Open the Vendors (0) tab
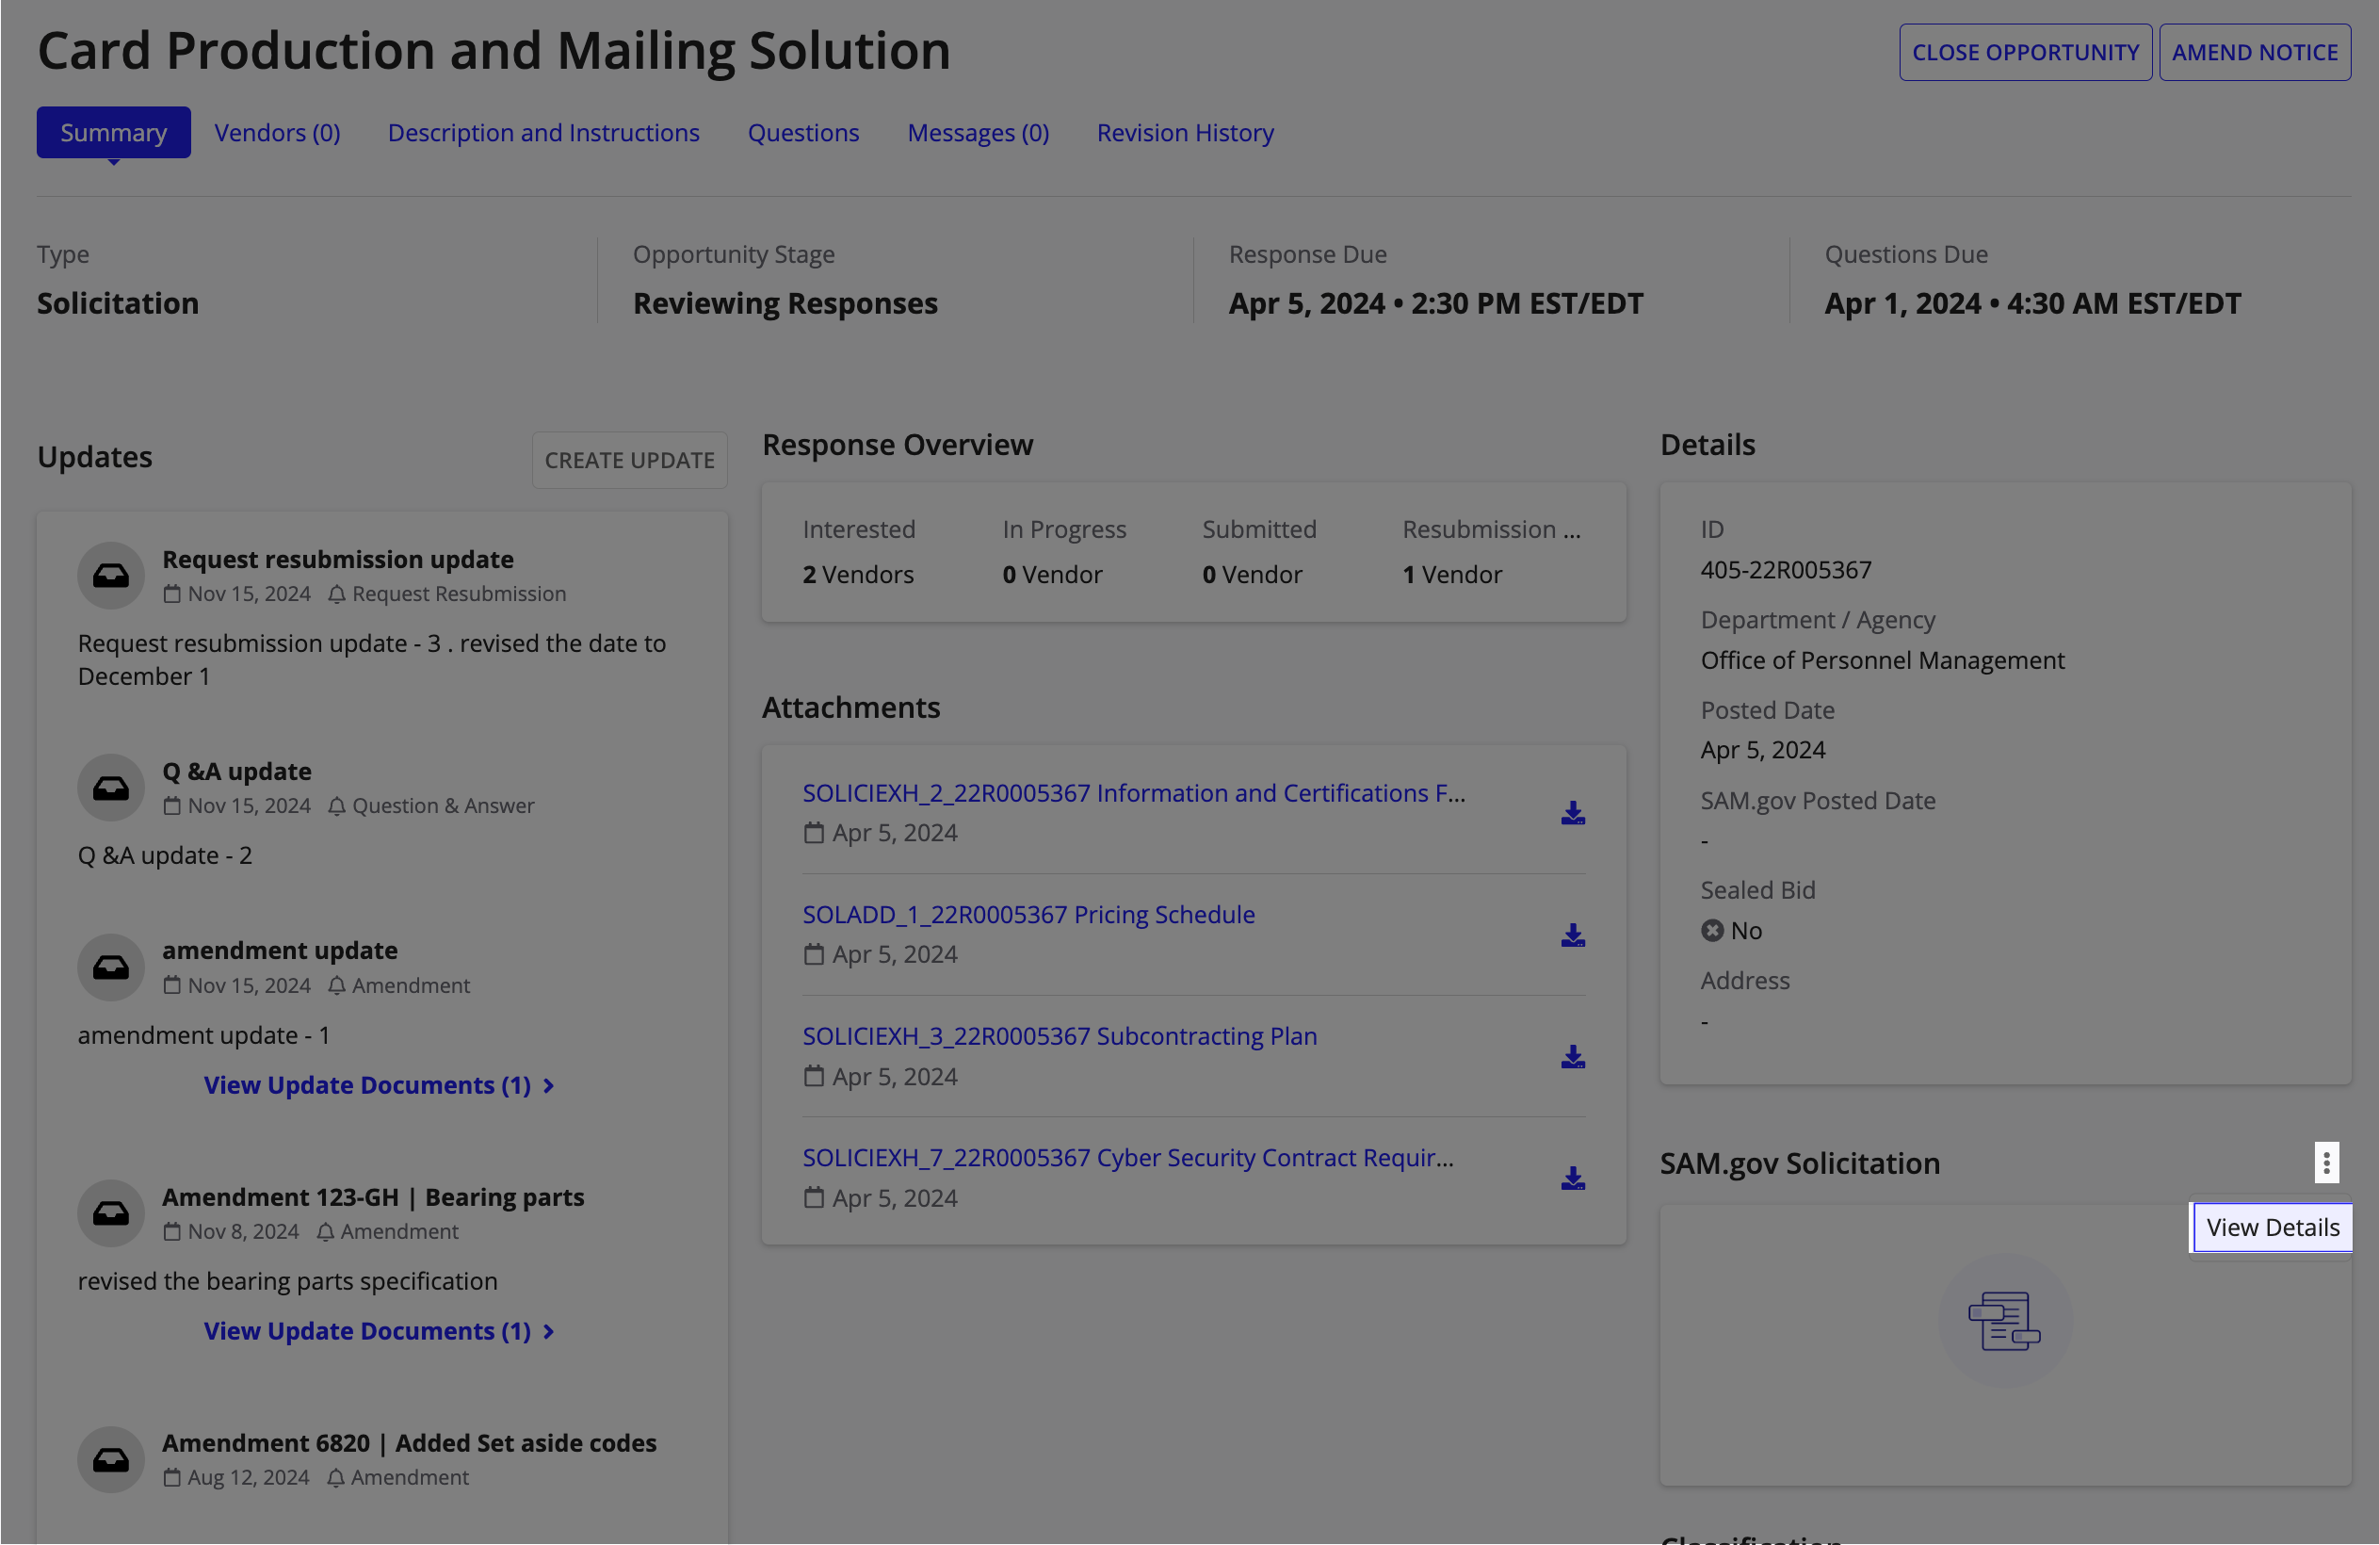This screenshot has width=2379, height=1545. pyautogui.click(x=277, y=132)
